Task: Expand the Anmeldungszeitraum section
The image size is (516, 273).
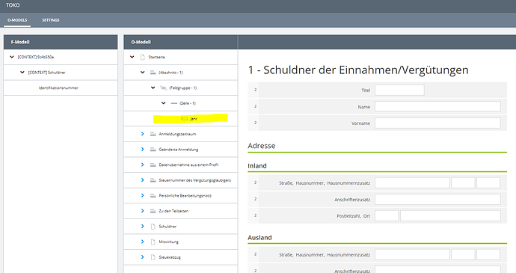Action: pyautogui.click(x=143, y=134)
